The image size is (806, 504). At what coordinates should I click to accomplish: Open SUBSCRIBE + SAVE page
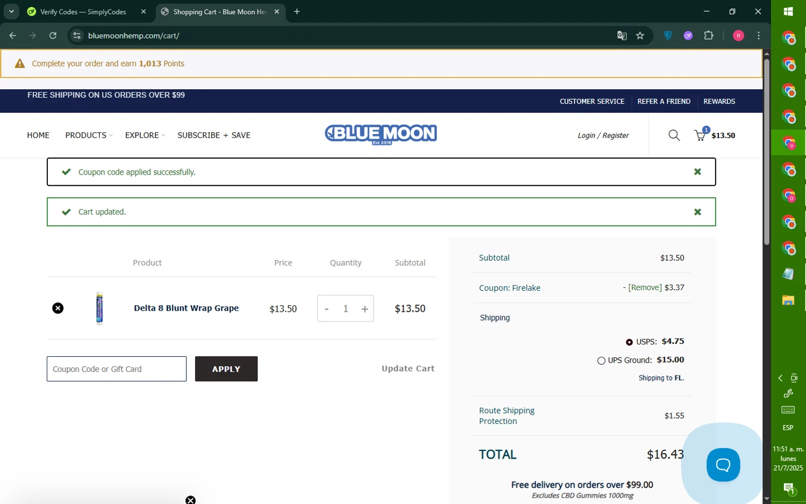click(214, 135)
